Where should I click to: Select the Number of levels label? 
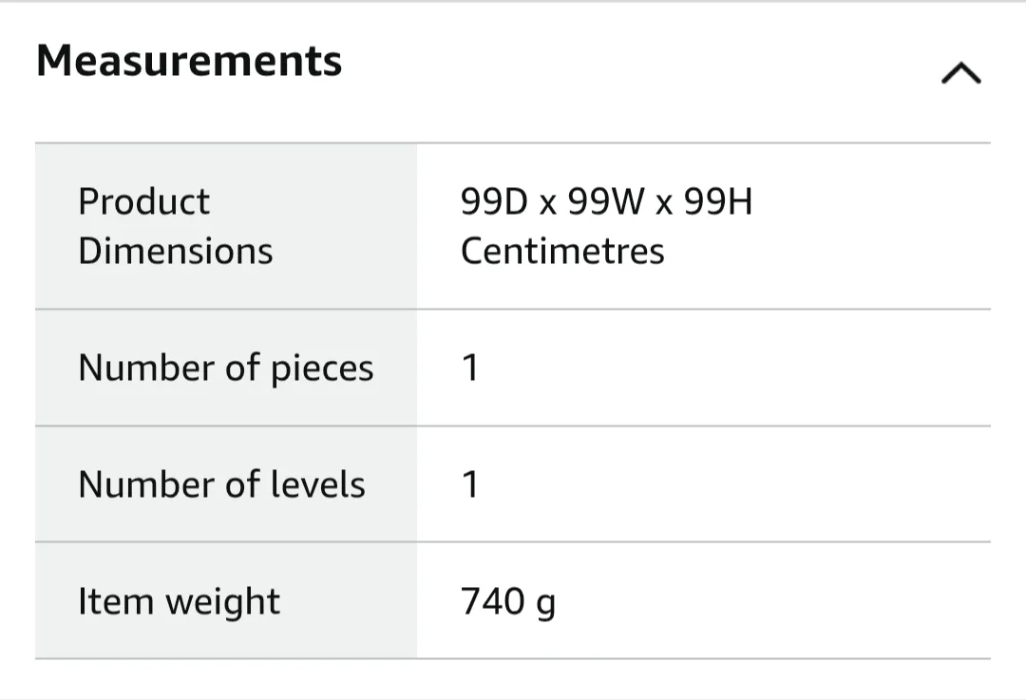[221, 484]
